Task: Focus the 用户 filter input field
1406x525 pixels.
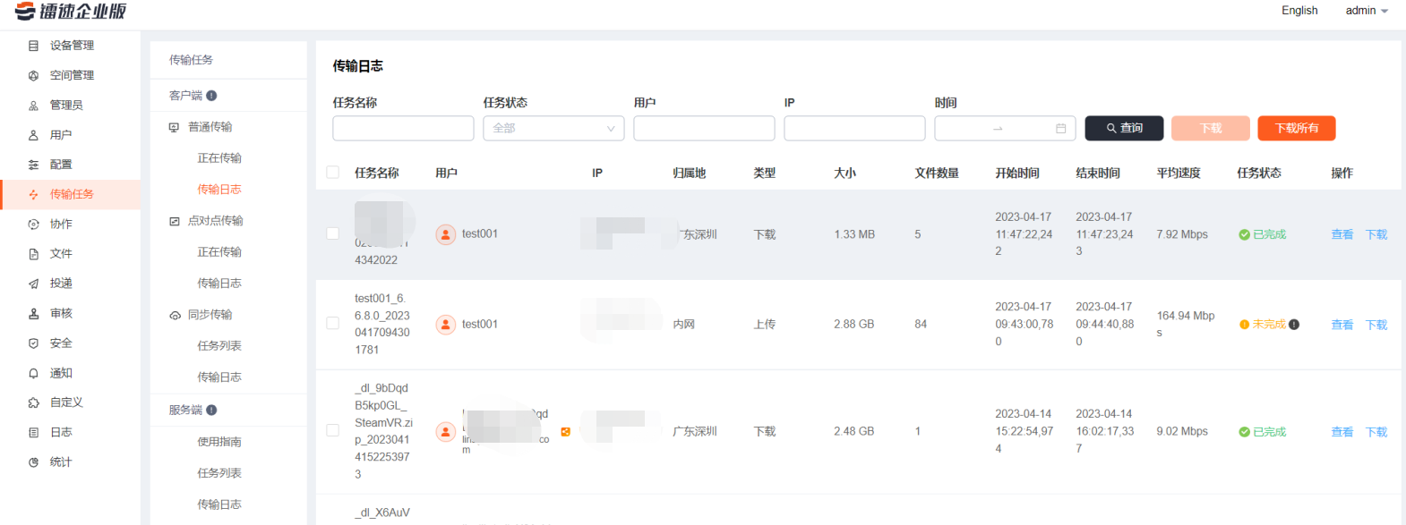Action: point(704,129)
